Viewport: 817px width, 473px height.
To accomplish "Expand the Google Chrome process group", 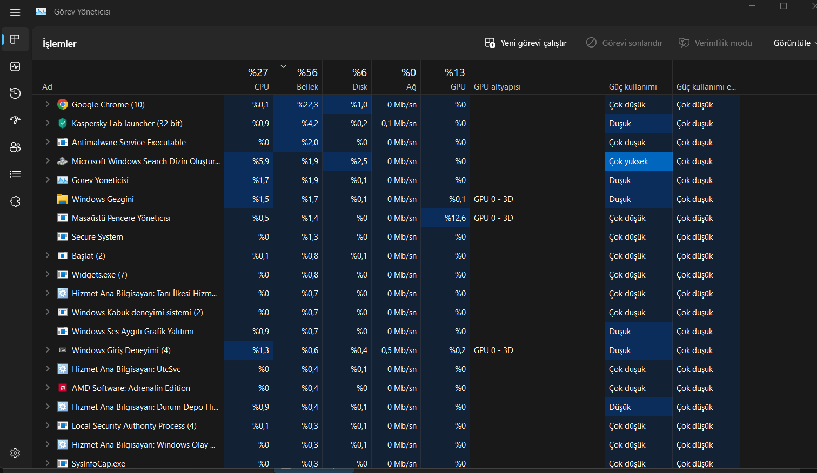I will coord(48,104).
